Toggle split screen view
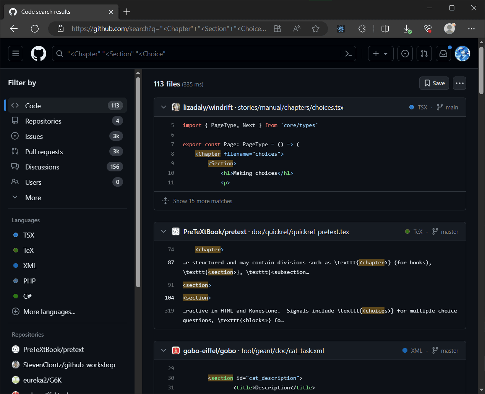 (385, 29)
